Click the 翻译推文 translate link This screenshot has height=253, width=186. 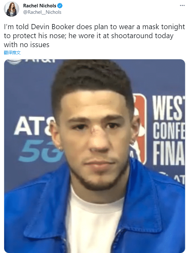pyautogui.click(x=12, y=53)
